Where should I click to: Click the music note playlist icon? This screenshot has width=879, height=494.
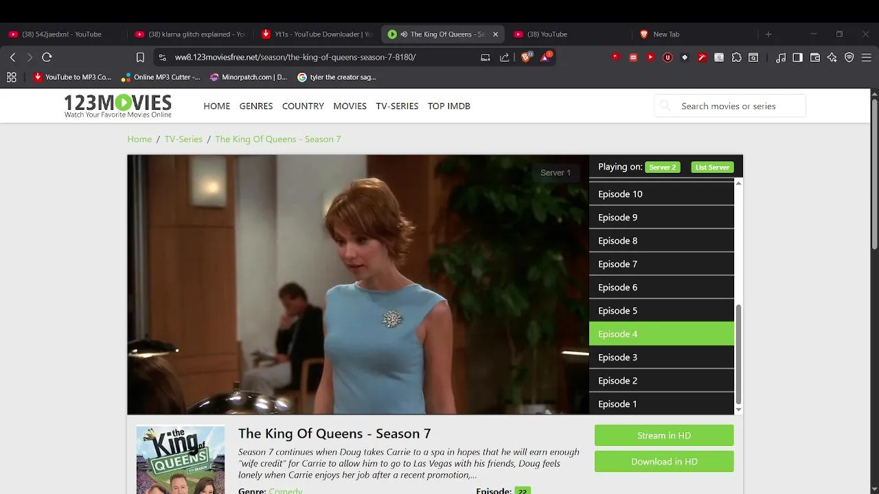tap(781, 58)
